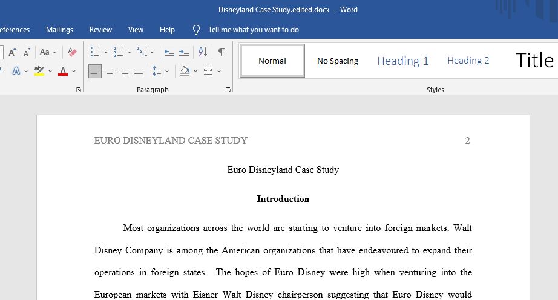This screenshot has width=558, height=300.
Task: Click the word 'organizations' in first body line
Action: point(173,228)
